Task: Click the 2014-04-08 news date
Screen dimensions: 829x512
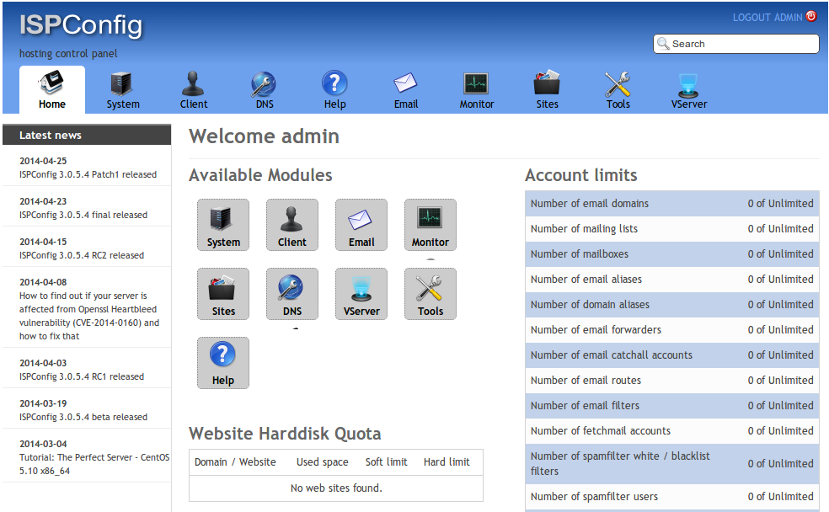Action: pos(43,282)
